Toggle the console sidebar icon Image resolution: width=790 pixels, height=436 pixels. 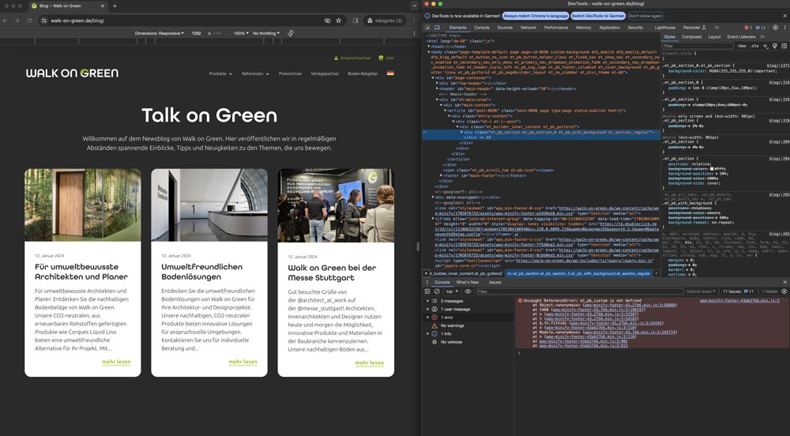pyautogui.click(x=427, y=291)
